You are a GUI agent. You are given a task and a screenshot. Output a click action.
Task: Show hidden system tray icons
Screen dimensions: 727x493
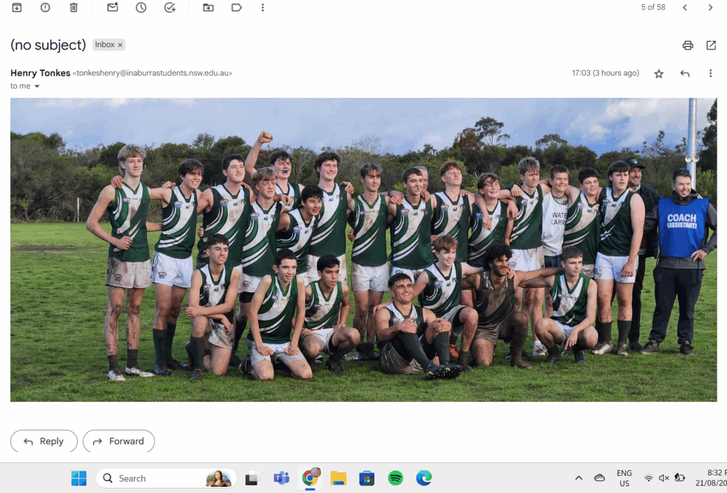click(x=579, y=478)
